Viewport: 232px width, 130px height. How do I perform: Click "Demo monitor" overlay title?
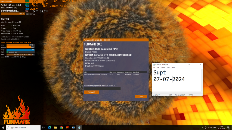pyautogui.click(x=7, y=1)
